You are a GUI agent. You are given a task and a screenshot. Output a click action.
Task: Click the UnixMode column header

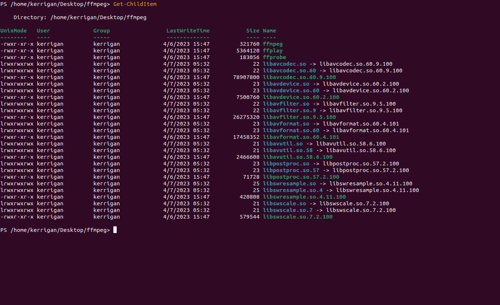pyautogui.click(x=13, y=30)
